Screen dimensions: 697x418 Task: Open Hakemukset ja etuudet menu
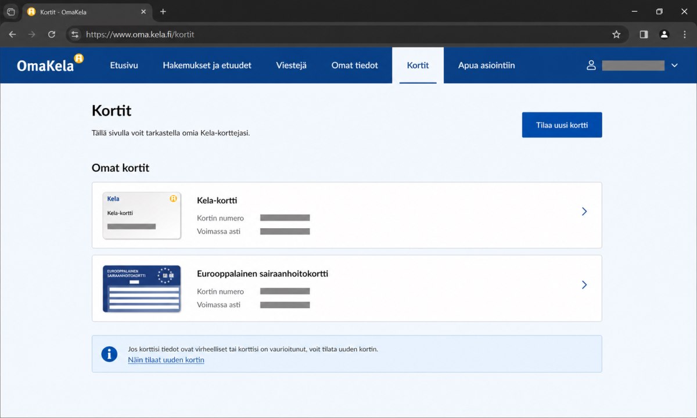click(207, 65)
